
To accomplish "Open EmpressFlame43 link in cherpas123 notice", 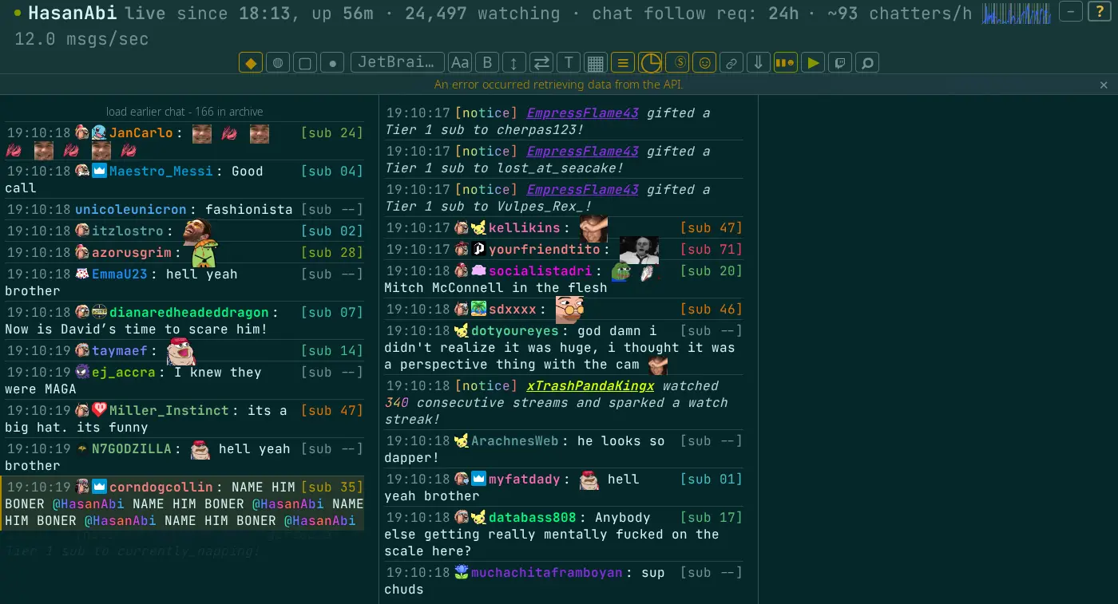I will 582,113.
